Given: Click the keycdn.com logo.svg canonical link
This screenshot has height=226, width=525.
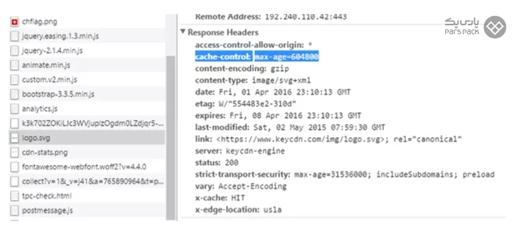Looking at the screenshot, I should tap(300, 139).
